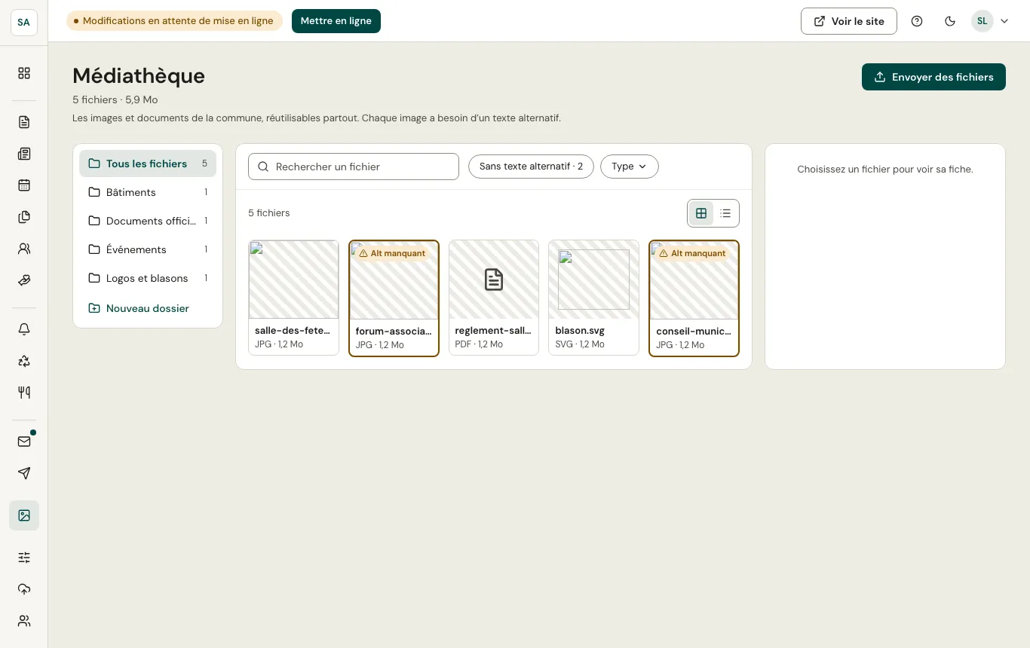Viewport: 1030px width, 648px height.
Task: Open the image media library icon in sidebar
Action: pyautogui.click(x=24, y=515)
